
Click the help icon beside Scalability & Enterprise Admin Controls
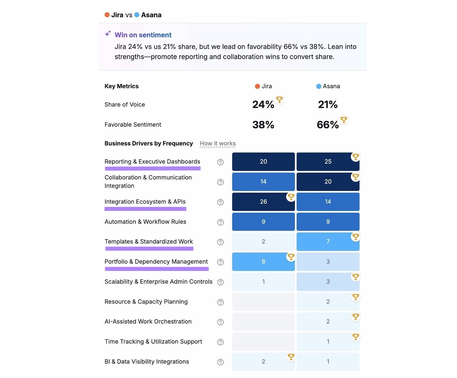coord(220,282)
